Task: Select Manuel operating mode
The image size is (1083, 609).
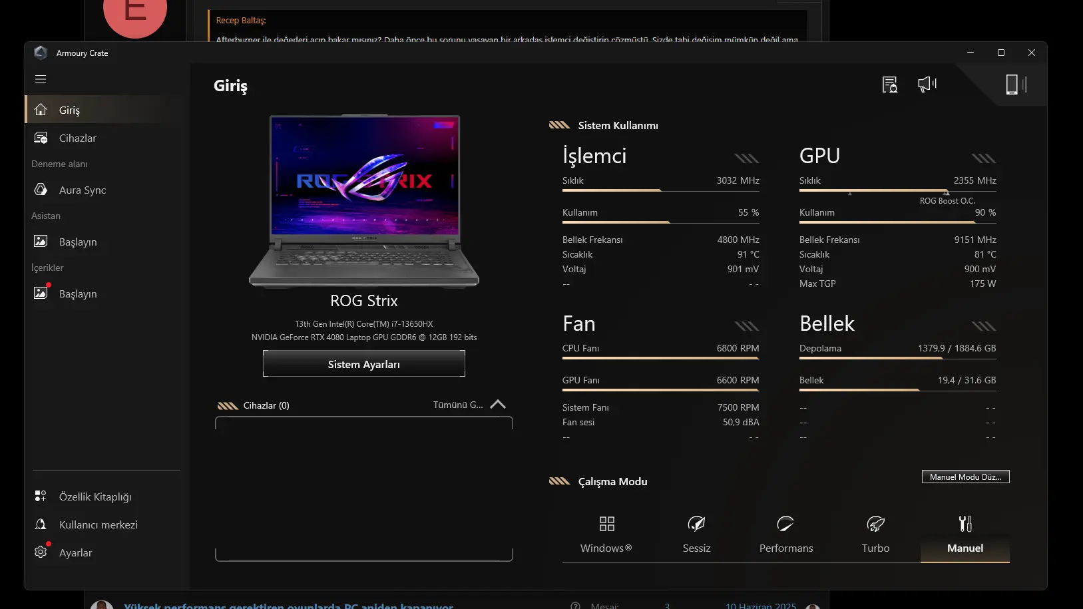Action: 965,534
